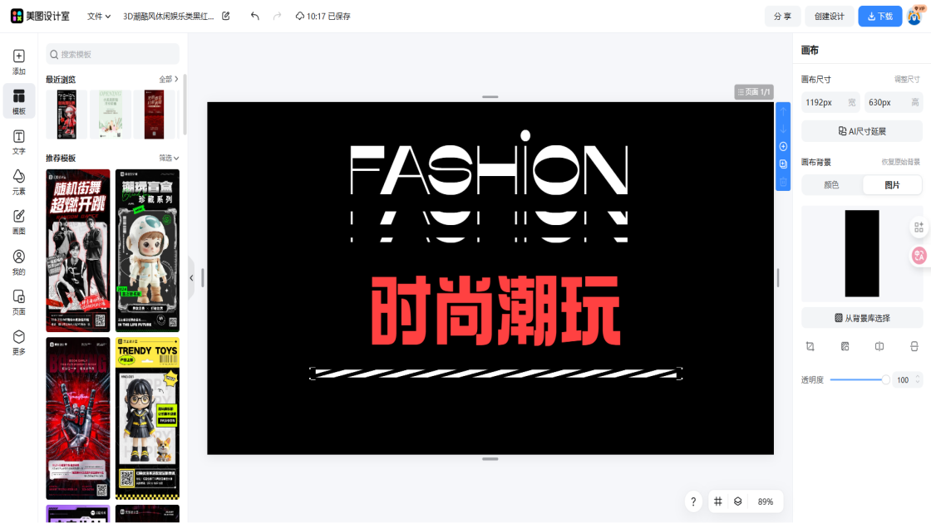Viewport: 931px width, 523px height.
Task: Click the 搜索模板 search field
Action: (112, 54)
